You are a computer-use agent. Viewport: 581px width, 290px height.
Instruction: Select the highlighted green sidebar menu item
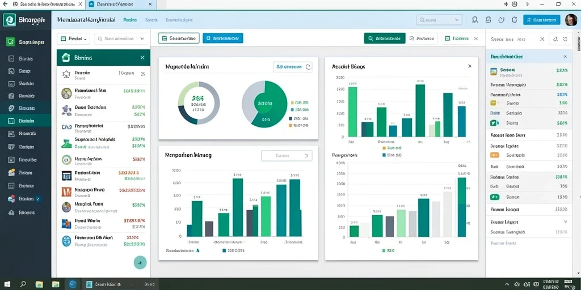pyautogui.click(x=26, y=121)
